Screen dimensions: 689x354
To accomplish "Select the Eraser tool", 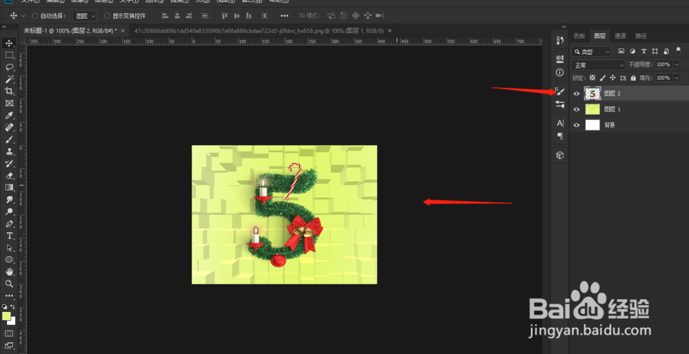I will [x=9, y=176].
